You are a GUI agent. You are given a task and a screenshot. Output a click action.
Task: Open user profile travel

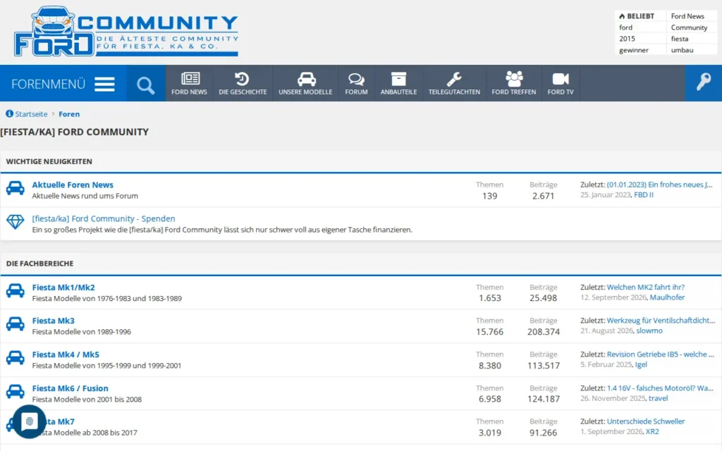coord(658,398)
